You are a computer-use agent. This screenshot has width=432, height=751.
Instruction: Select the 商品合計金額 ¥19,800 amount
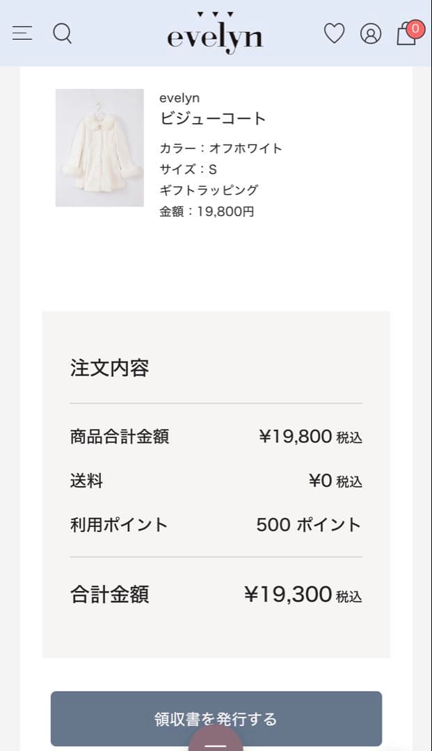295,437
